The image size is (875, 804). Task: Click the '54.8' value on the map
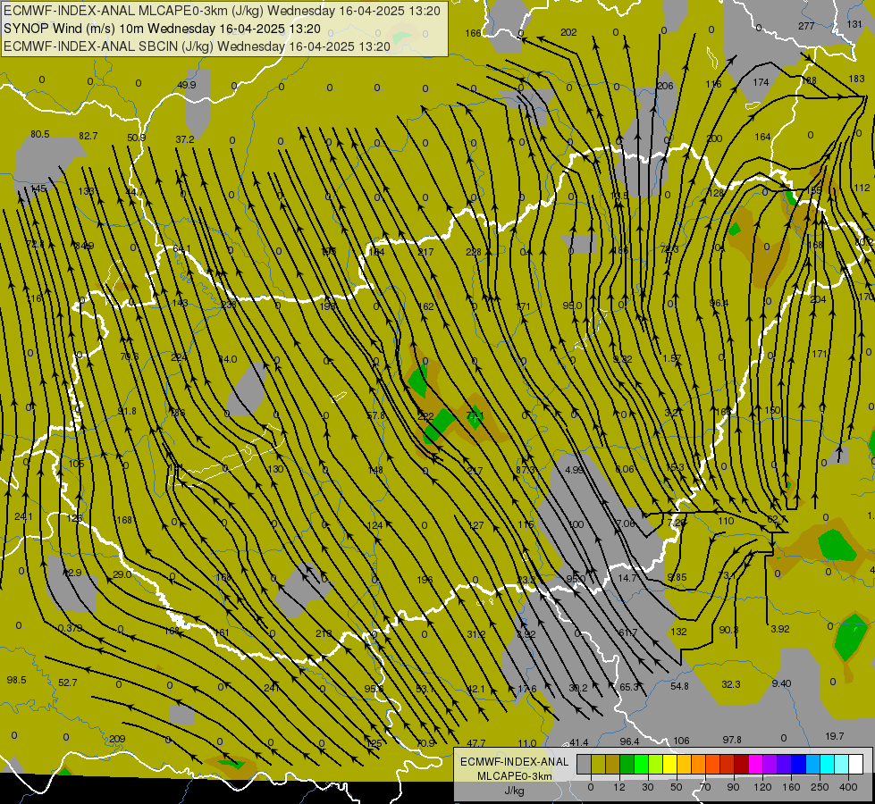click(679, 686)
